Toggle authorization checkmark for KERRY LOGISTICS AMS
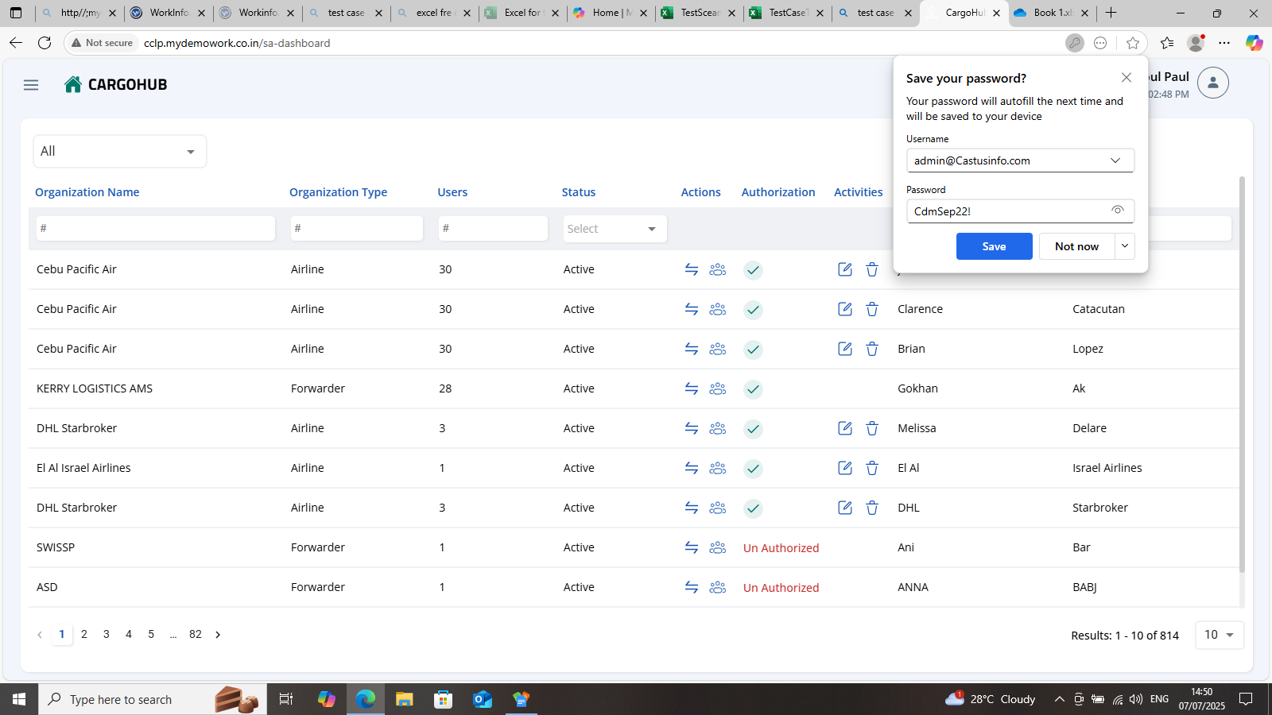Screen dimensions: 1272x715 [x=753, y=389]
